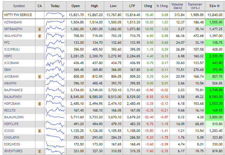Open the BAJFINANCE stock link
The image size is (225, 155).
coord(13,90)
